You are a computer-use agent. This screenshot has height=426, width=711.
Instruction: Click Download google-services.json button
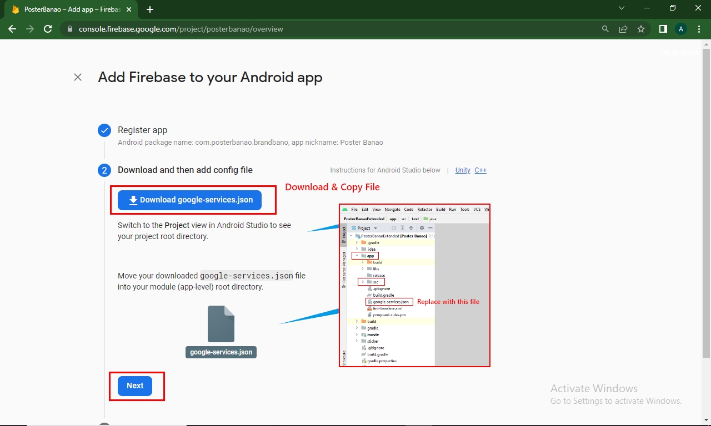point(189,200)
